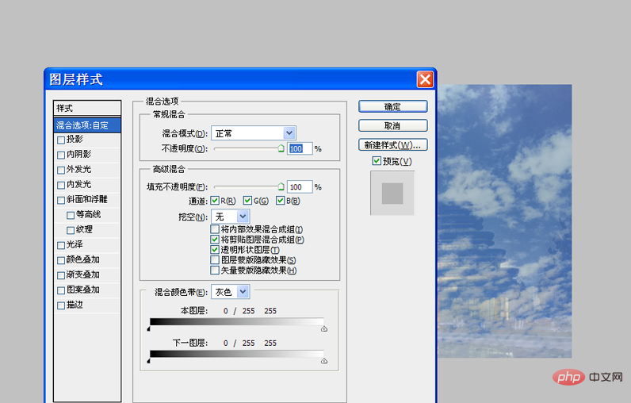Click the 不透明度 slider handle
This screenshot has width=631, height=403.
click(x=281, y=148)
